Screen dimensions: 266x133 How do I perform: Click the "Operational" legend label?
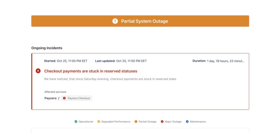tap(86, 122)
